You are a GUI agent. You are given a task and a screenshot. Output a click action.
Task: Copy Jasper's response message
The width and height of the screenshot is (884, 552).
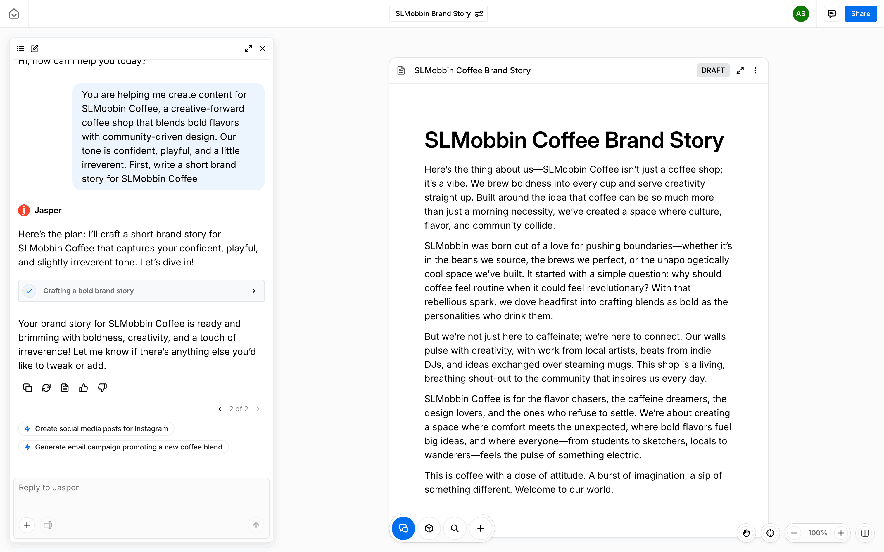click(x=27, y=388)
